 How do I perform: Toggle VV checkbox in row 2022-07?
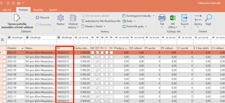[111, 79]
